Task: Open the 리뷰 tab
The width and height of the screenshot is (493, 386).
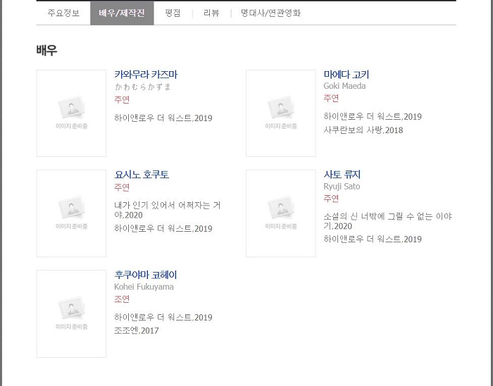Action: pos(211,13)
